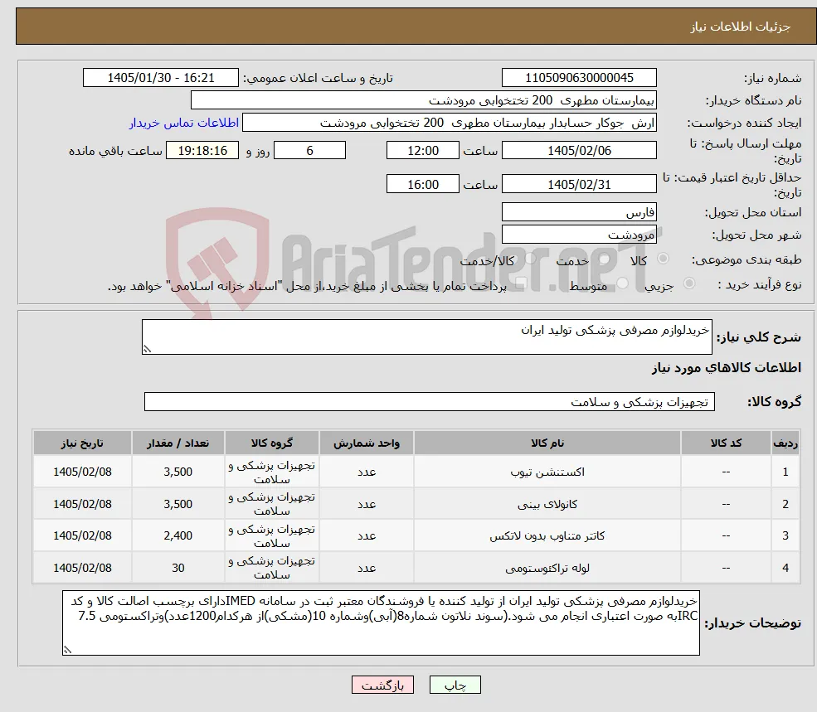Viewport: 817px width, 712px height.
Task: Click the توضیحات خریدار label
Action: click(753, 623)
